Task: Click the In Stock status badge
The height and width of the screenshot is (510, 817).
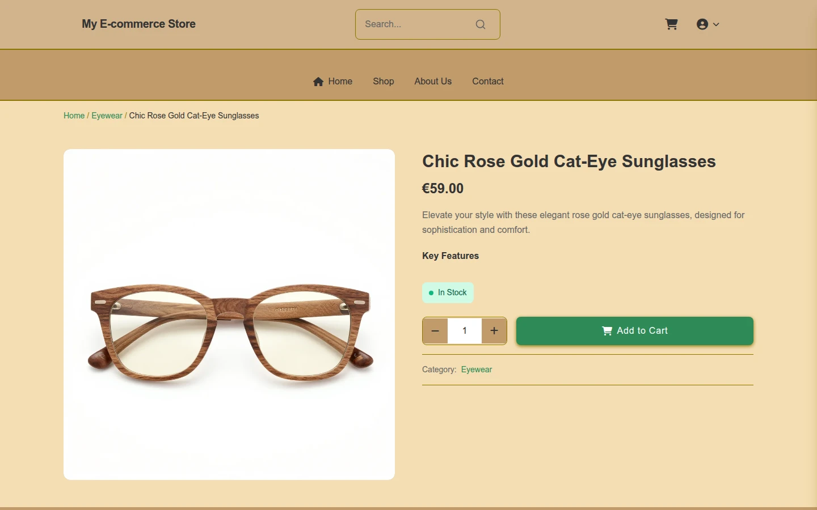Action: point(448,293)
